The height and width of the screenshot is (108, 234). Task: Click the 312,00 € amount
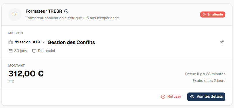[x=26, y=74]
